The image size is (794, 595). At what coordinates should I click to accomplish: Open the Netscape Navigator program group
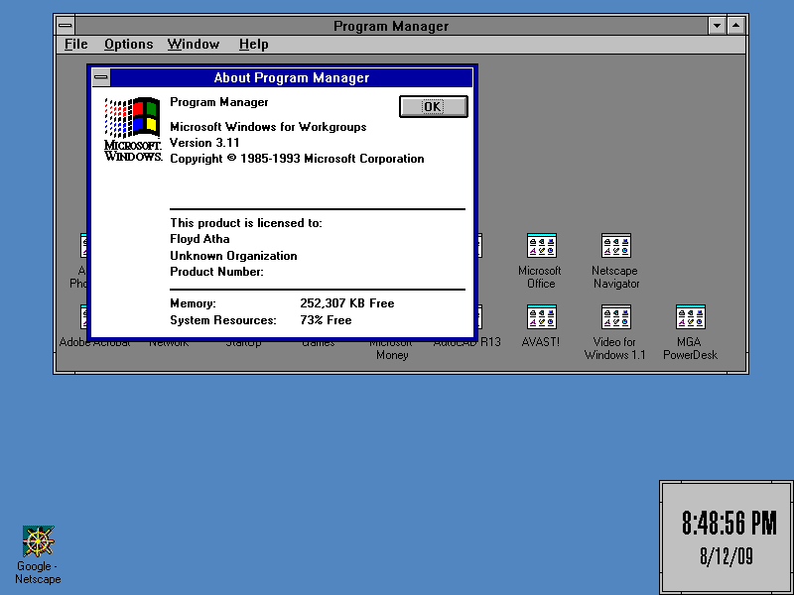coord(615,246)
